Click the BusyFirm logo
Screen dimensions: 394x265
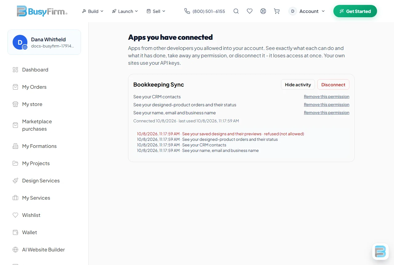(x=42, y=11)
